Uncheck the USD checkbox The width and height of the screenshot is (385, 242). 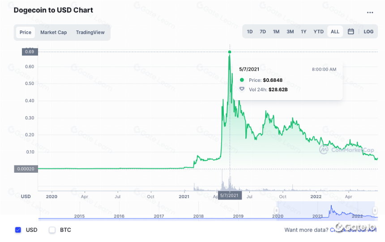tap(18, 230)
